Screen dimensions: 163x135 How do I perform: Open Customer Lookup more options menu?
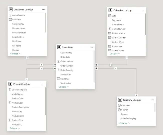pos(43,9)
